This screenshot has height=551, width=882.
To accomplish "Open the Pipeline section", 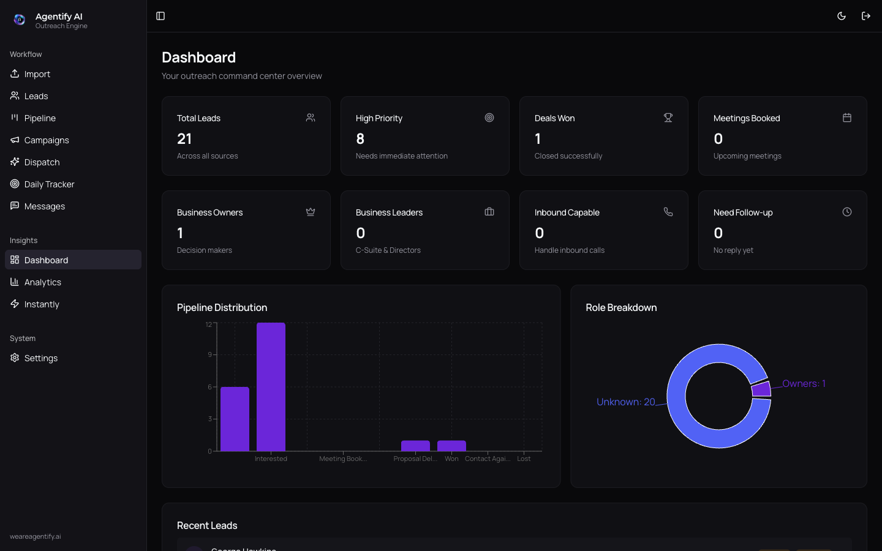I will pyautogui.click(x=40, y=118).
